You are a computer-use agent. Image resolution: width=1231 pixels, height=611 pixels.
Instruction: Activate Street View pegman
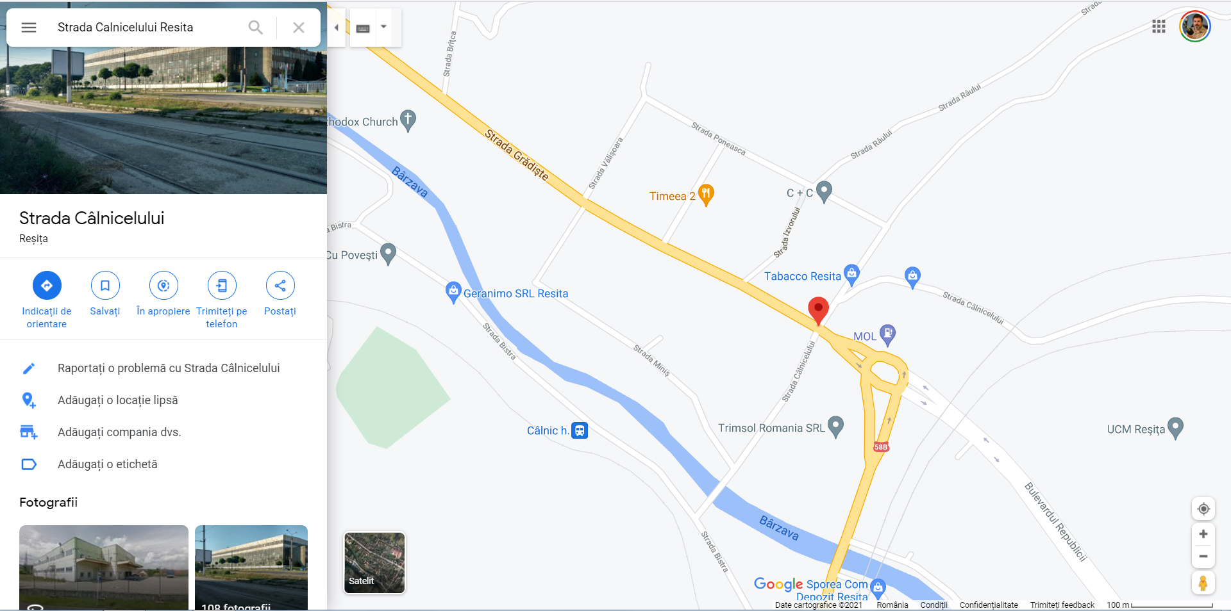point(1203,583)
